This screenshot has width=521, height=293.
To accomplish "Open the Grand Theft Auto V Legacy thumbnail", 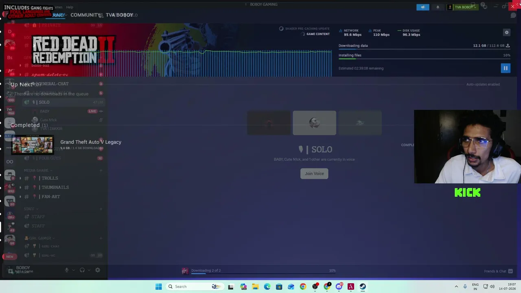I will (32, 144).
